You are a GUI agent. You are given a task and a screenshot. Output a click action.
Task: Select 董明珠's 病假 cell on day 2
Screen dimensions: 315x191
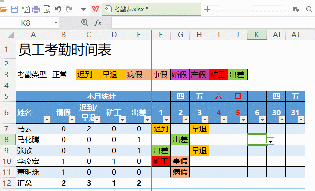[180, 172]
